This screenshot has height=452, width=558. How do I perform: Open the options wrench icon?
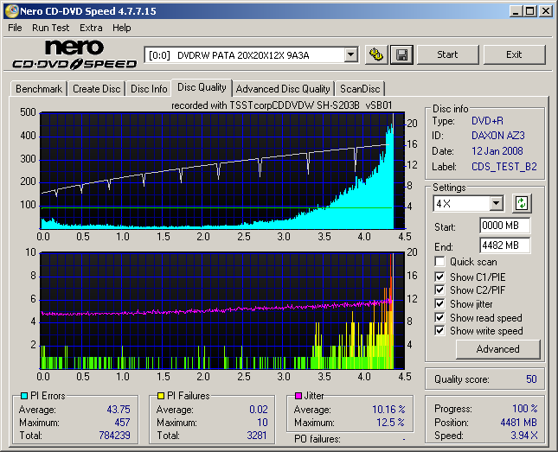[376, 54]
